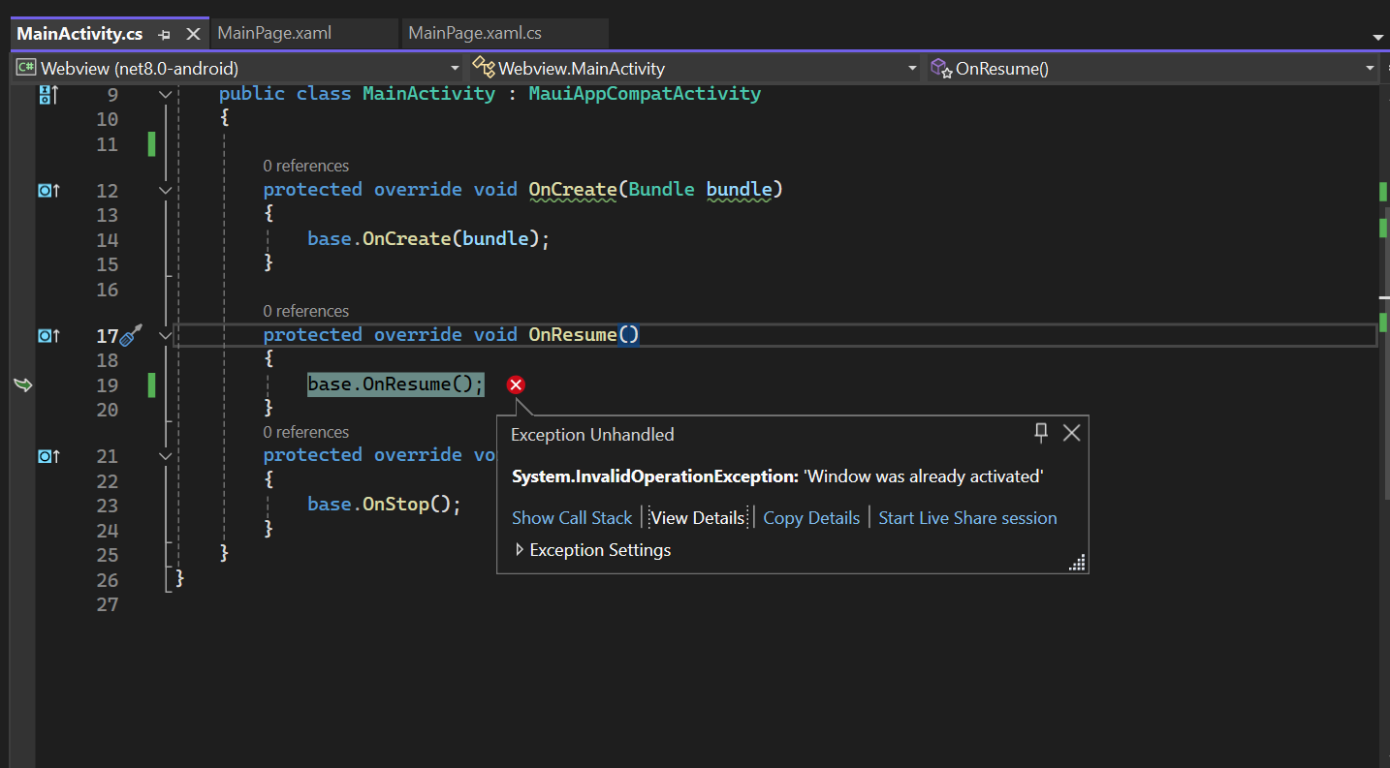Click the green current statement arrow in margin
The height and width of the screenshot is (768, 1390).
click(23, 385)
